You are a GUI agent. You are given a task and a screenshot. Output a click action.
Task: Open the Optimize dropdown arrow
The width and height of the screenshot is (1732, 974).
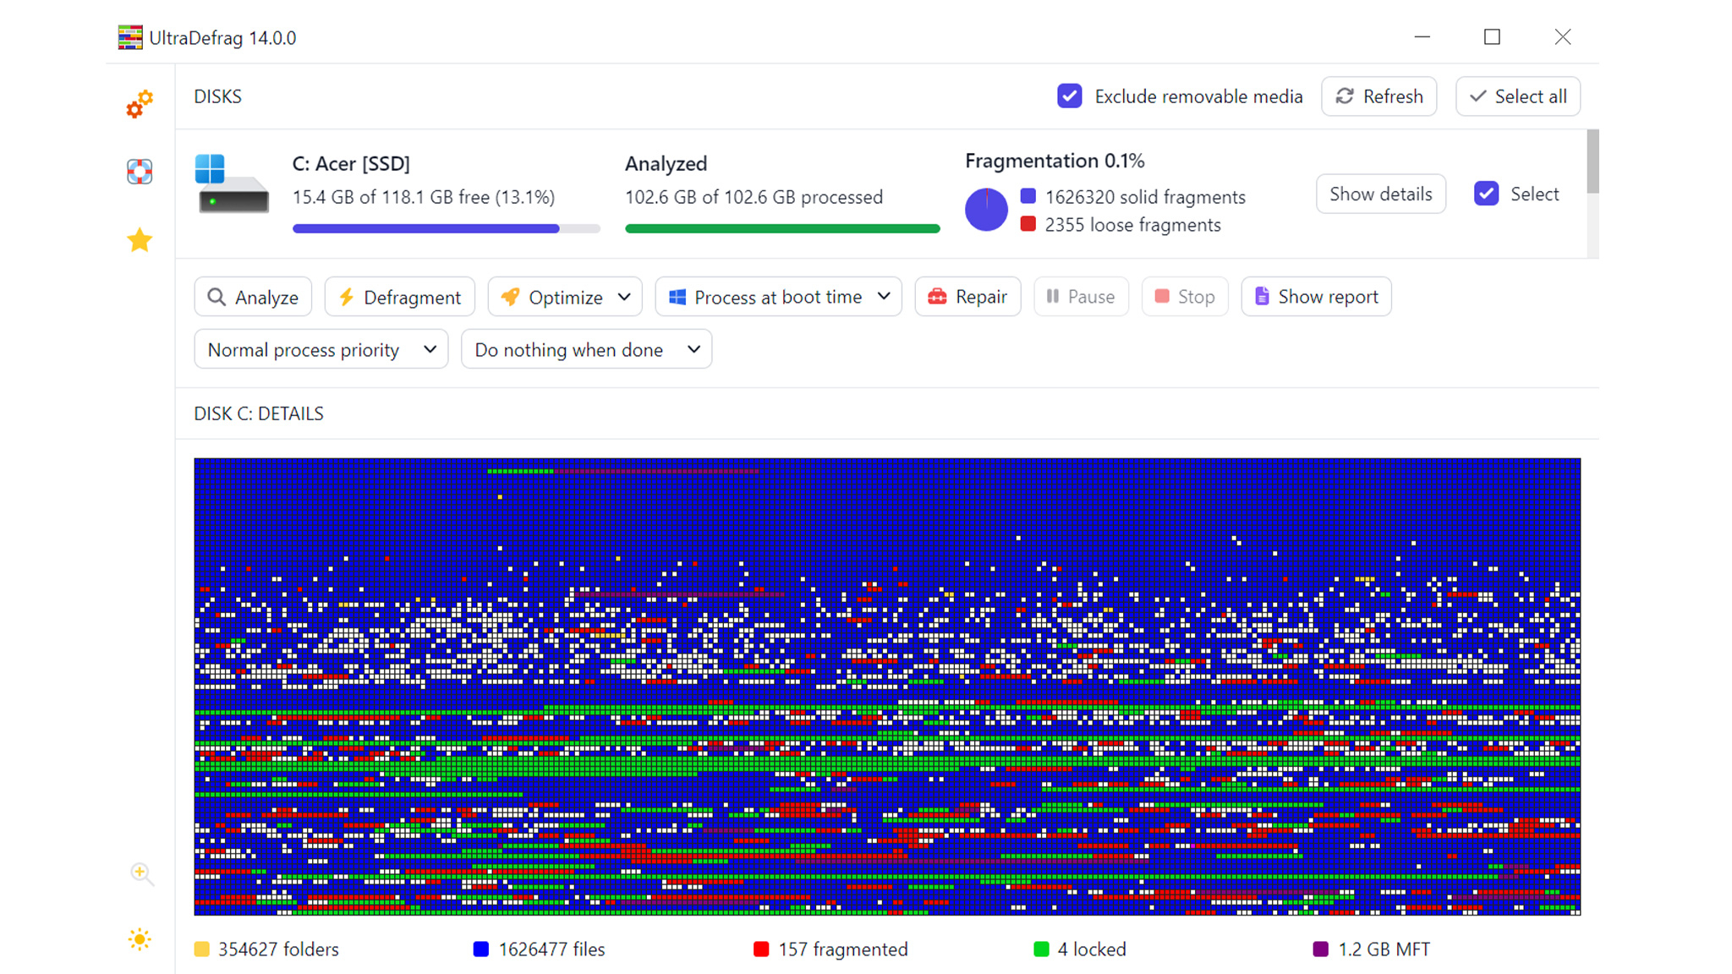pos(625,297)
